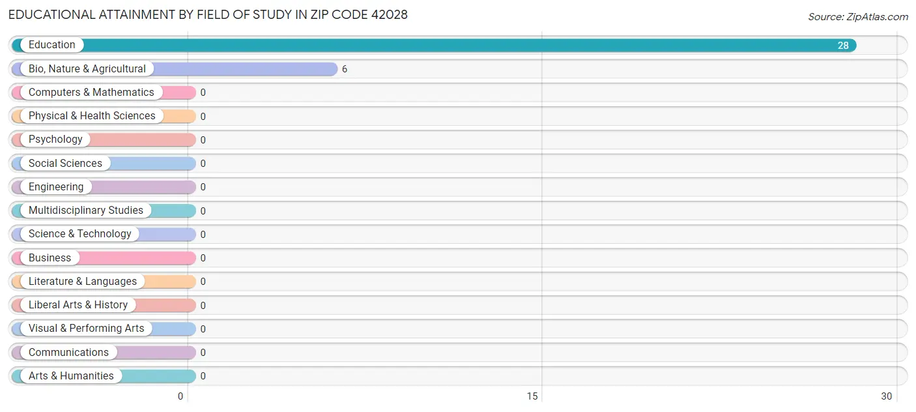Click the axis tick label 0
The height and width of the screenshot is (412, 916).
point(180,396)
